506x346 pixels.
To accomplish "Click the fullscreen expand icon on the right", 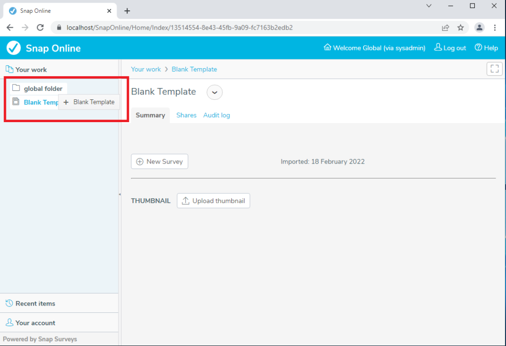I will pos(494,69).
